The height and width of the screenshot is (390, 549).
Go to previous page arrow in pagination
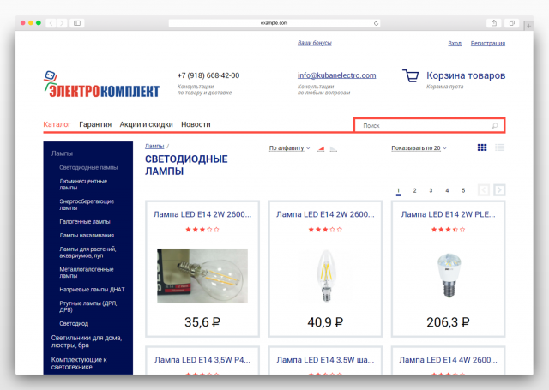click(x=484, y=190)
